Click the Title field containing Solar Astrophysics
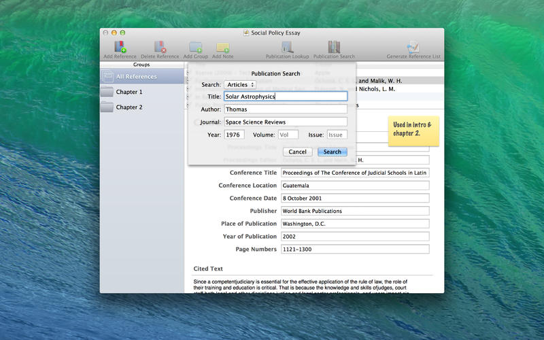This screenshot has width=544, height=340. [285, 97]
